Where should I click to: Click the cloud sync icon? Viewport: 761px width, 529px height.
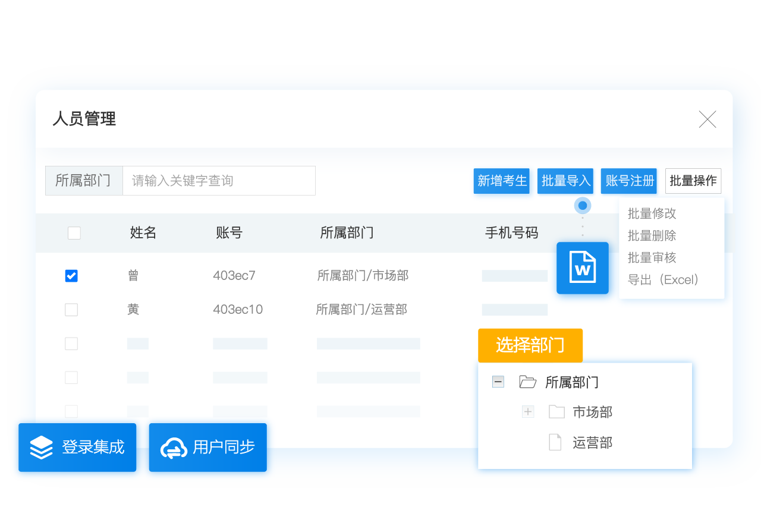[x=174, y=448]
